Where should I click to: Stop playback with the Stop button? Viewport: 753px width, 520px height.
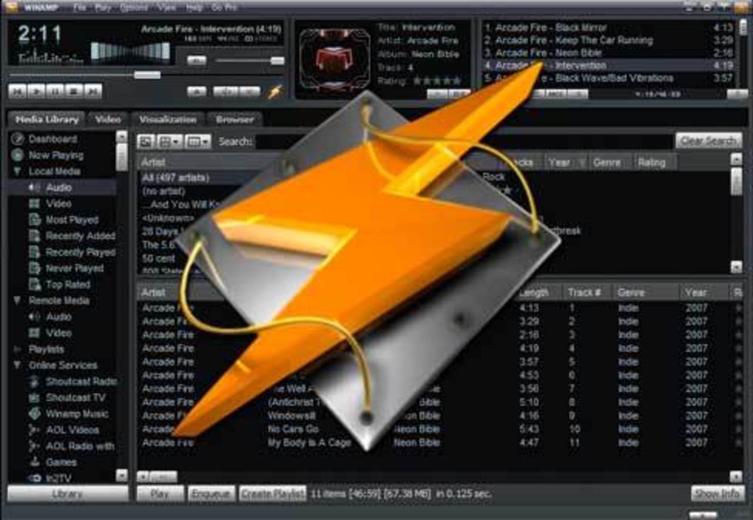coord(74,91)
